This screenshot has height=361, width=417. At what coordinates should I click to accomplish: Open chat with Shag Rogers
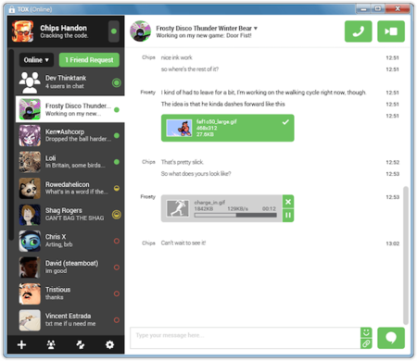[x=70, y=215]
